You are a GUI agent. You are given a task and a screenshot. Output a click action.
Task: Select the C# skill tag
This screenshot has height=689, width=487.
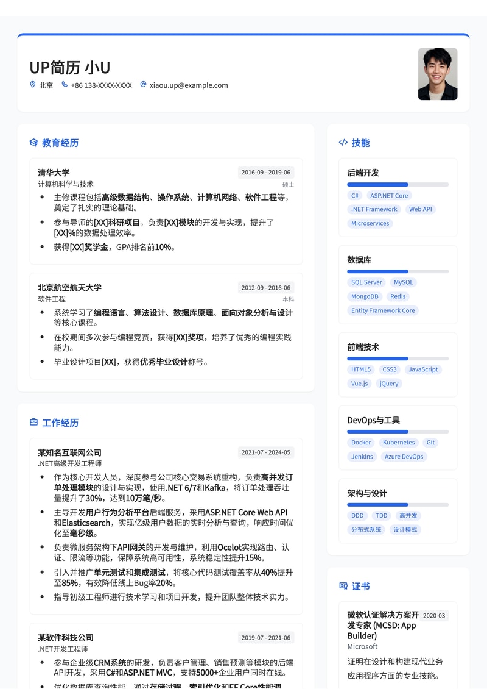point(354,195)
